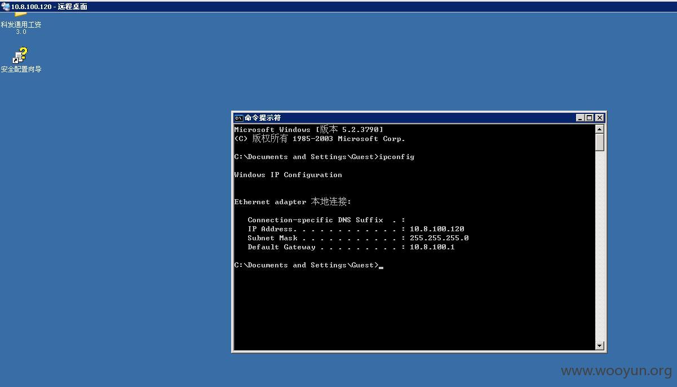Click the console vertical scrollbar thumb
The width and height of the screenshot is (677, 387).
coord(599,142)
